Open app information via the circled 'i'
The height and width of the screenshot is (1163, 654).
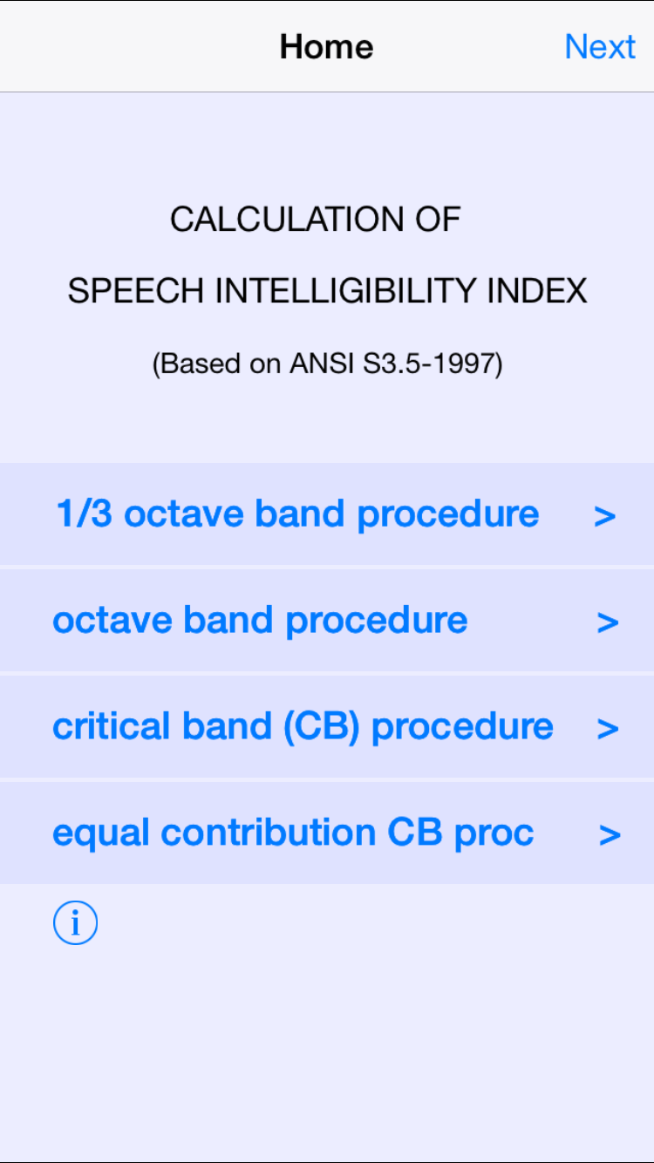pyautogui.click(x=75, y=922)
